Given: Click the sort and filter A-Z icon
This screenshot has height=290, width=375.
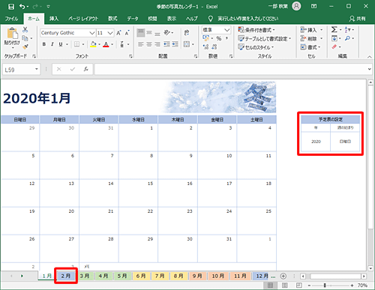Looking at the screenshot, I should [x=348, y=30].
